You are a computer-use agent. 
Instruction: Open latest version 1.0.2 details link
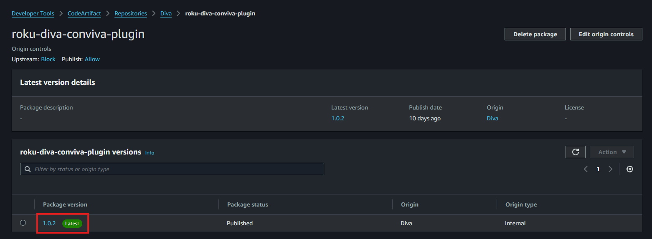click(x=337, y=118)
